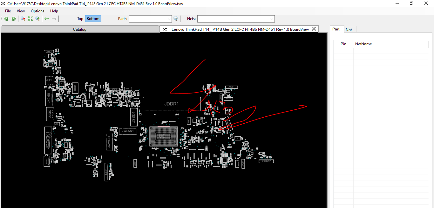Select the JDC1 component on board
Viewport: 434px width, 208px height.
[75, 88]
